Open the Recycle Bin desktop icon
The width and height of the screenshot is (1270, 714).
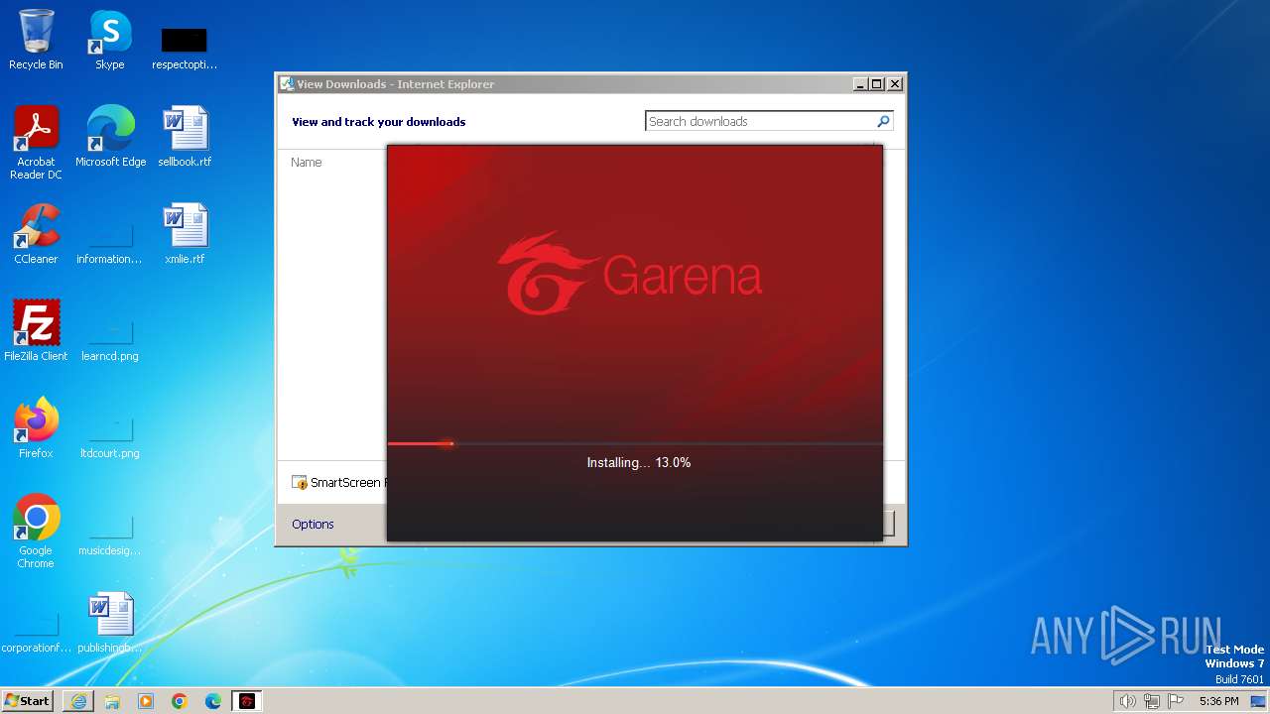pos(36,40)
